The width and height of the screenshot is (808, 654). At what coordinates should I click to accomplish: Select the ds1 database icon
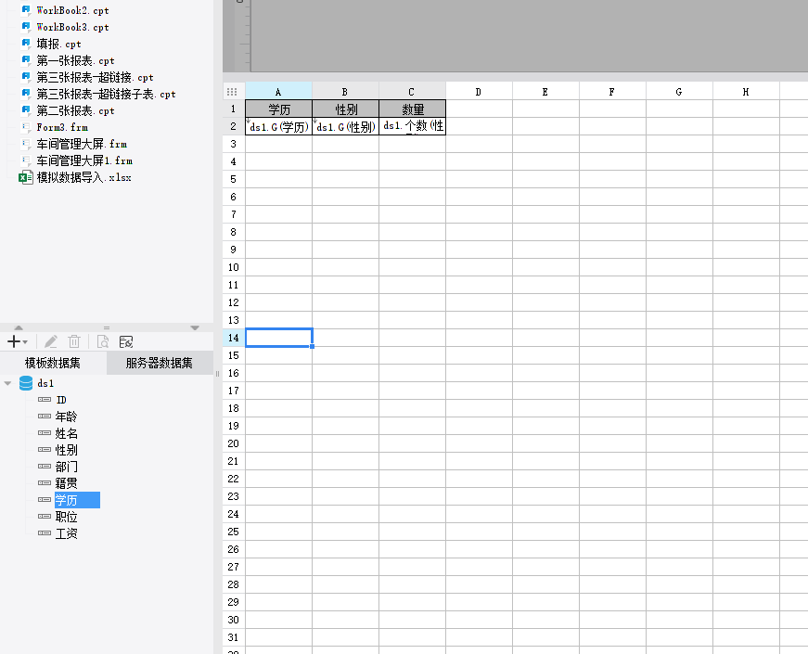tap(26, 383)
